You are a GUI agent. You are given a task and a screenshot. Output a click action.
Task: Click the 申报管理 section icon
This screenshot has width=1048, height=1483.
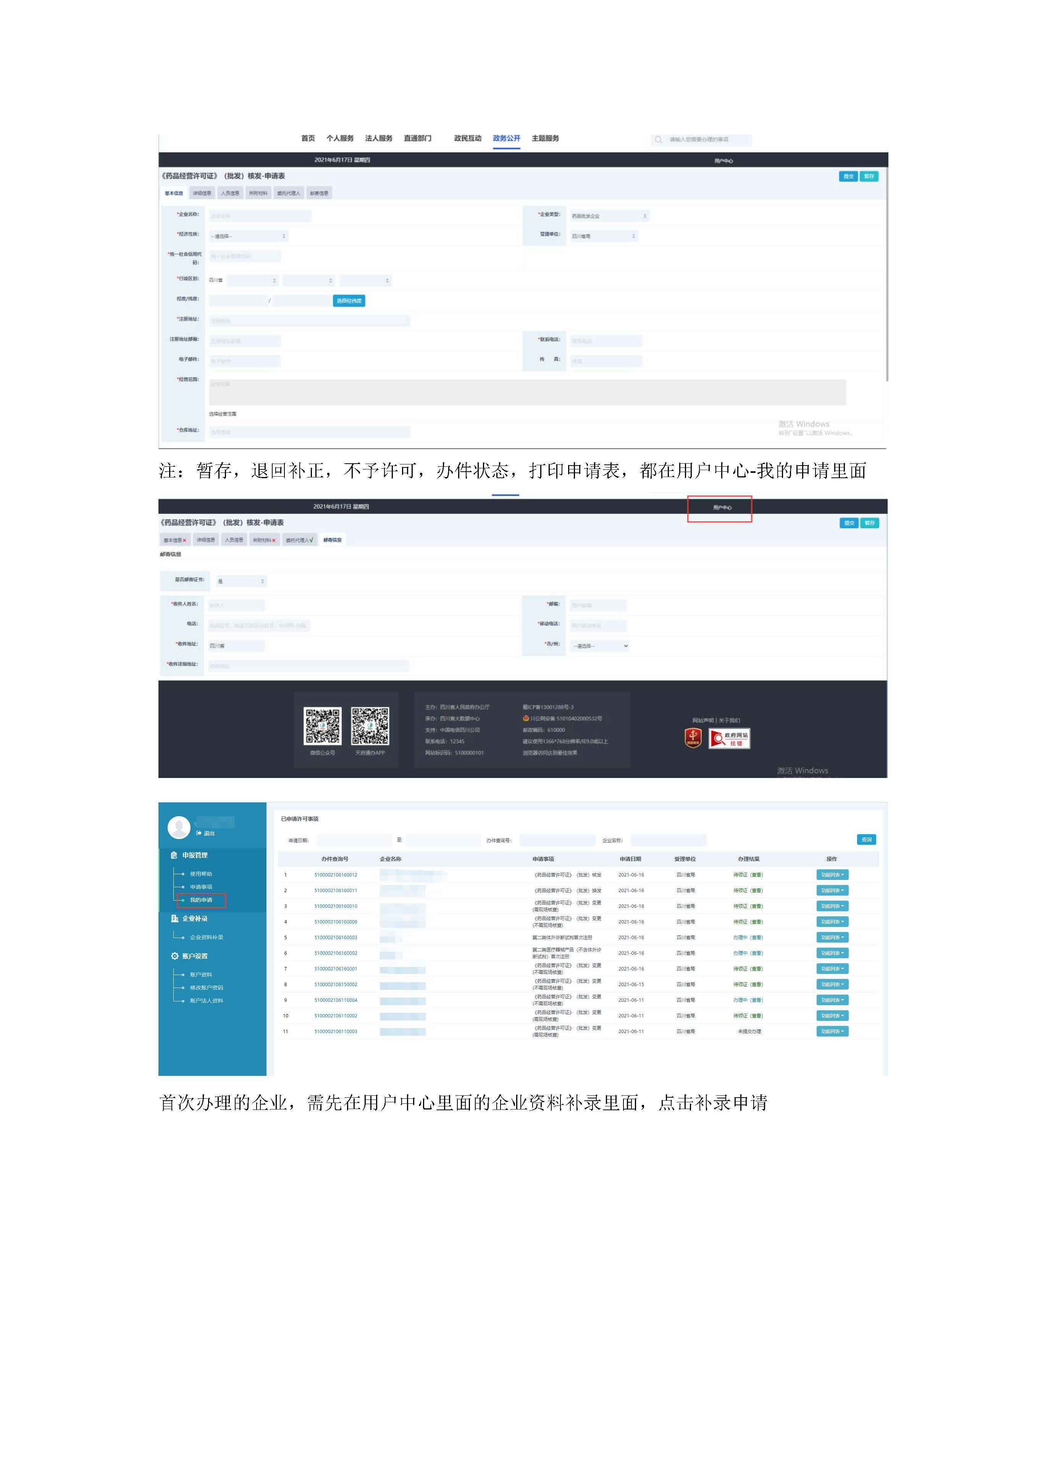point(174,855)
